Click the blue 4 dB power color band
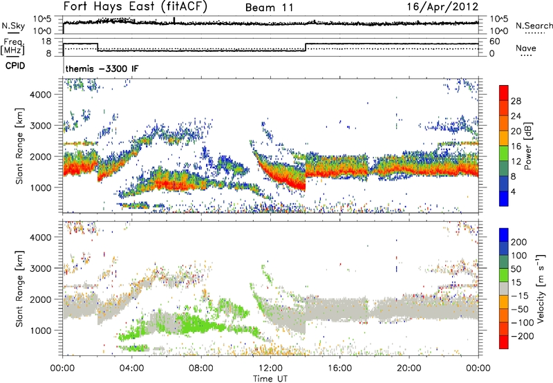 point(504,198)
